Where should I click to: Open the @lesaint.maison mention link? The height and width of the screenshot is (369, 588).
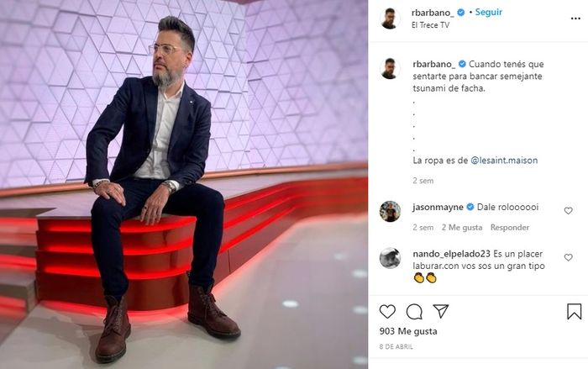coord(504,161)
